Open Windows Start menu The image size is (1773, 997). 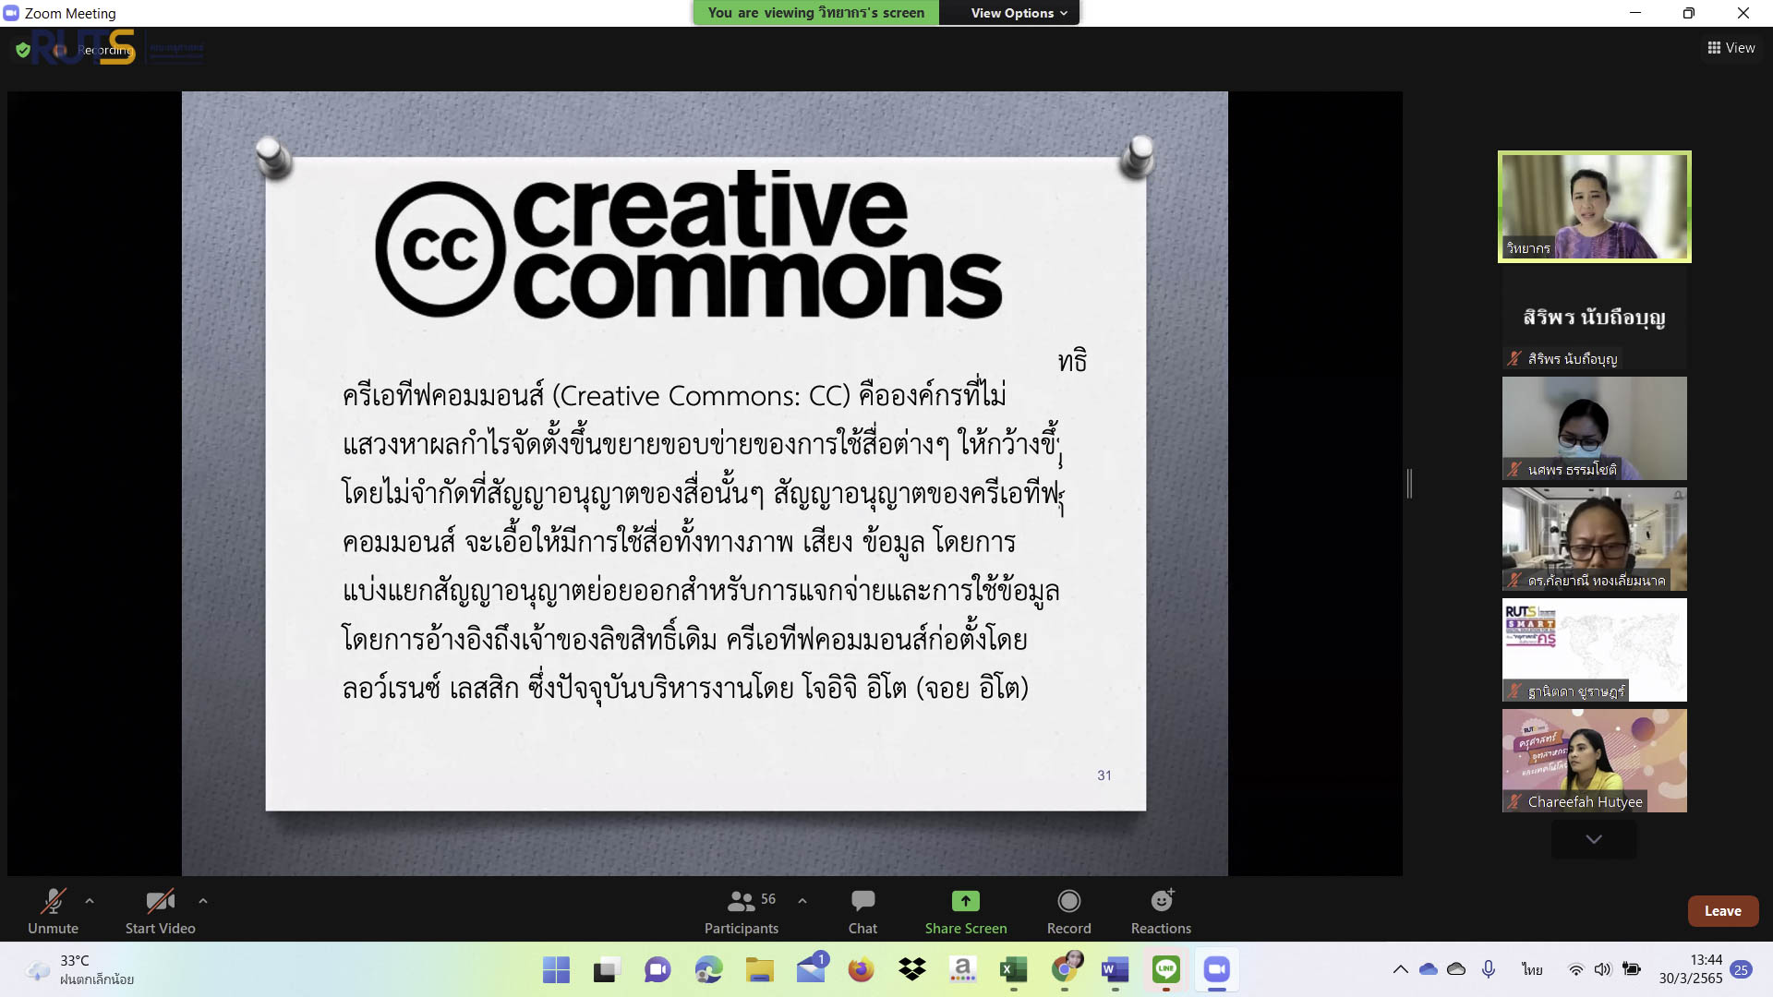click(556, 970)
